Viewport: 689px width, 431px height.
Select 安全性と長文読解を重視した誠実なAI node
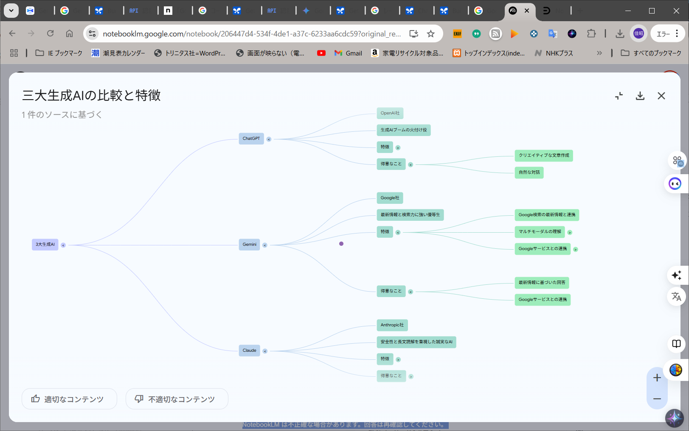(416, 342)
